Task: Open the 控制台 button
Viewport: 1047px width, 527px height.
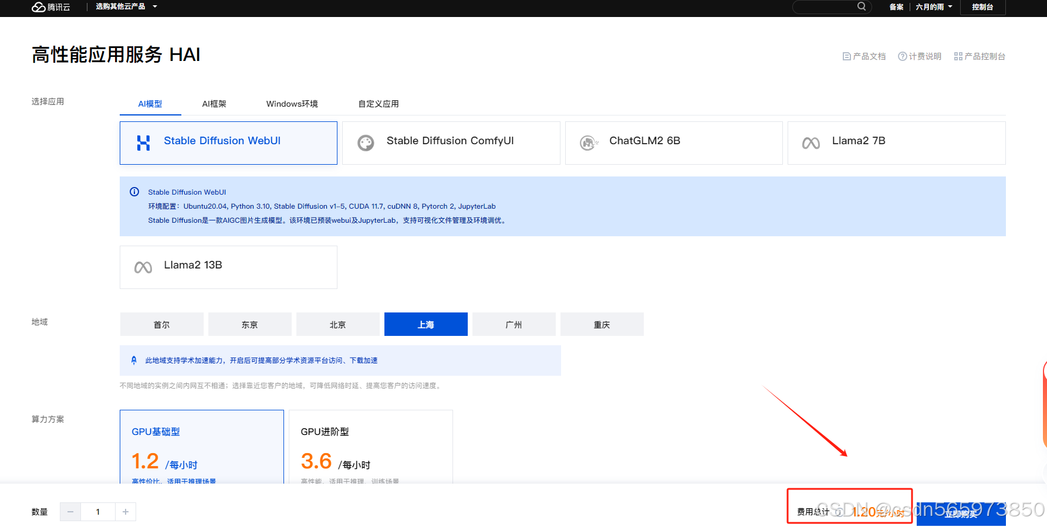Action: pyautogui.click(x=982, y=7)
